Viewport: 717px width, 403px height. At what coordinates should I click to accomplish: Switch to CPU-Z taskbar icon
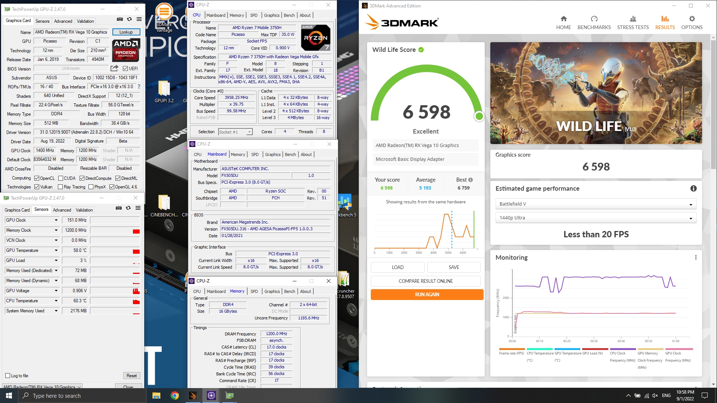coord(211,396)
